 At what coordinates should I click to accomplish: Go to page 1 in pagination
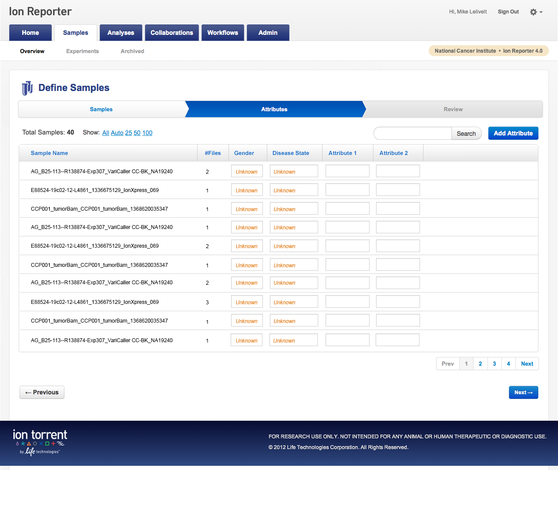tap(467, 364)
